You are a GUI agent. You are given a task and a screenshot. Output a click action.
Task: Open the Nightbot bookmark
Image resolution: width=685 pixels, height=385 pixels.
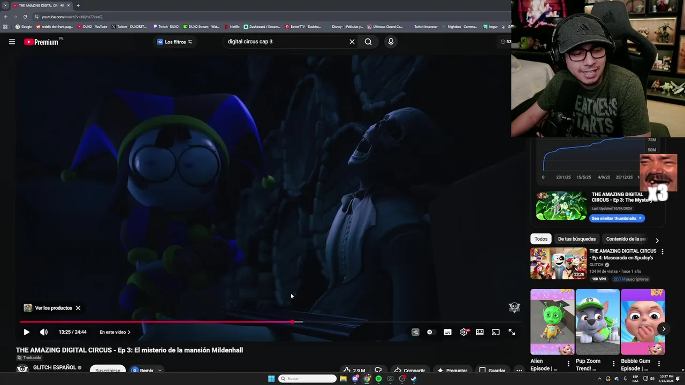click(460, 26)
